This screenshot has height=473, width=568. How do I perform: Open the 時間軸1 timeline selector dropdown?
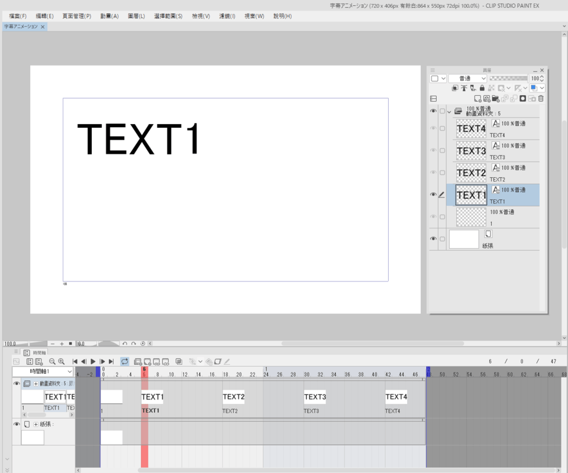pos(43,372)
